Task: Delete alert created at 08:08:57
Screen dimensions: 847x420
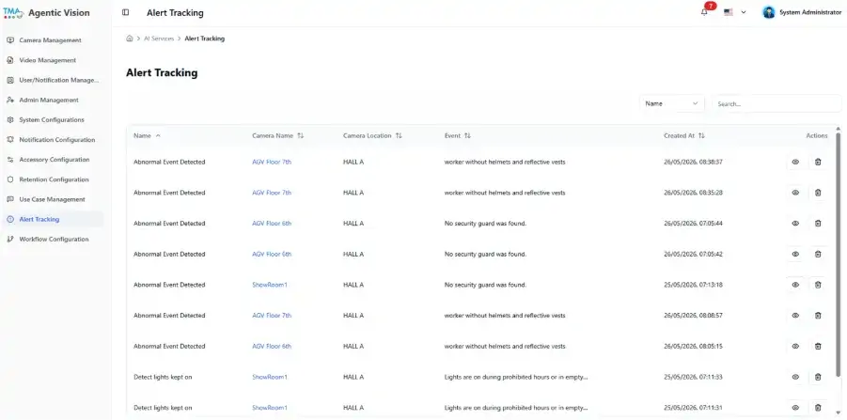Action: [x=818, y=316]
